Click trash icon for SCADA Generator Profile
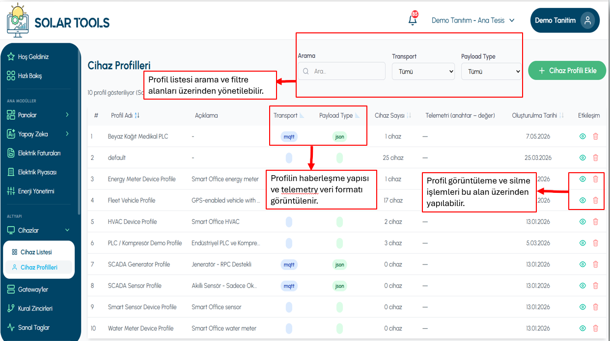Image resolution: width=610 pixels, height=341 pixels. click(595, 264)
